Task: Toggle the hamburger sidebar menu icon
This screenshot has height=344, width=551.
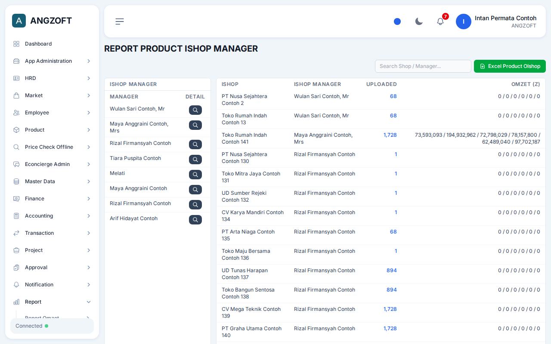Action: (120, 21)
